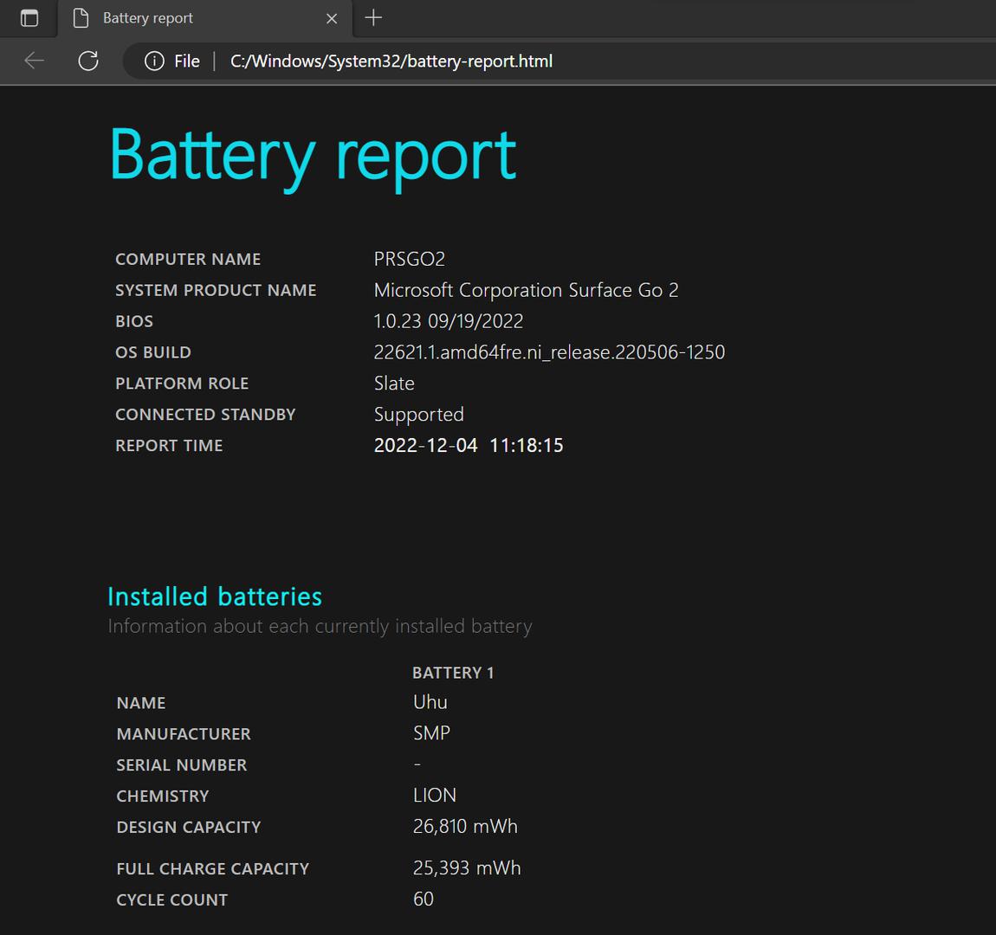The image size is (996, 935).
Task: Click the Microsoft Corporation Surface Go 2 text
Action: tap(526, 290)
